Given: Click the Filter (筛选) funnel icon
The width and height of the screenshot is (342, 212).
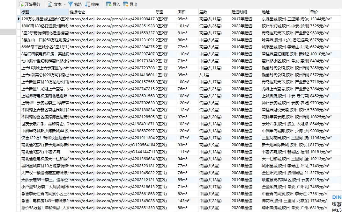Looking at the screenshot, I should (71, 4).
